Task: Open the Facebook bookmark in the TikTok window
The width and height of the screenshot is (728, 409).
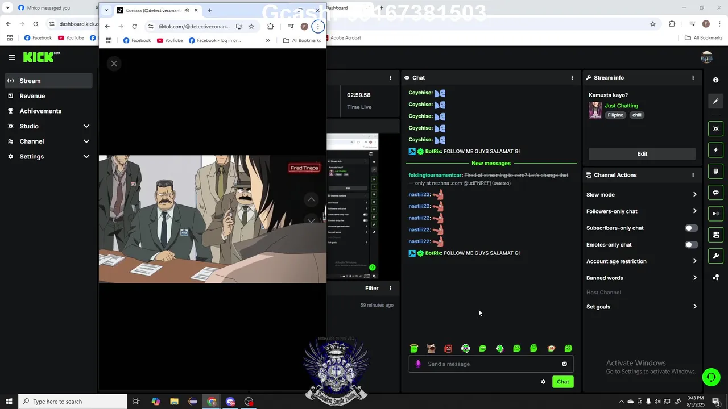Action: tap(137, 40)
